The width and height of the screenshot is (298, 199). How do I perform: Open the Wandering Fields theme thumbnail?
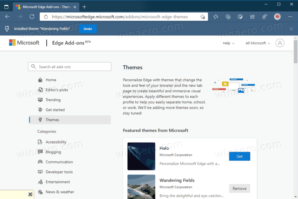[141, 187]
